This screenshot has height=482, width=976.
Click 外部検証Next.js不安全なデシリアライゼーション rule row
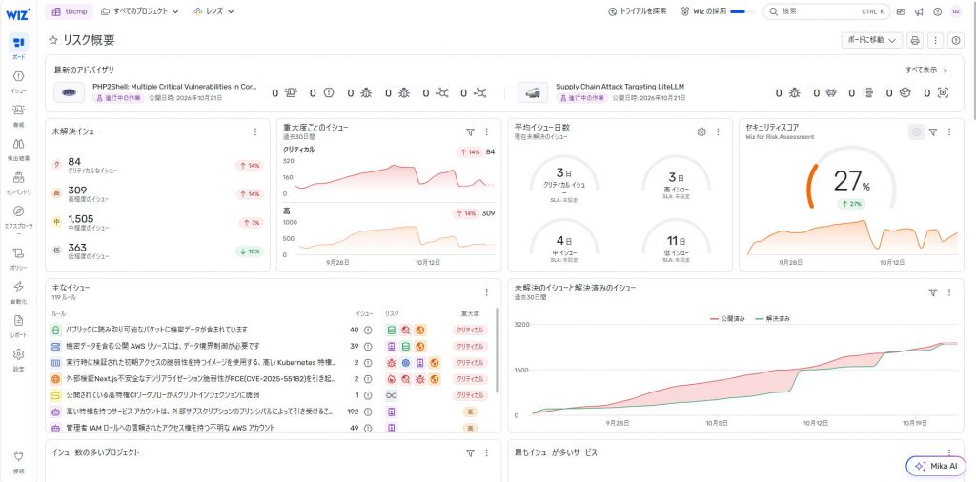point(271,379)
